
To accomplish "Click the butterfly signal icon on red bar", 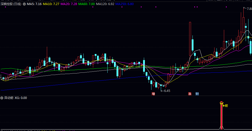I will pyautogui.click(x=221, y=103).
